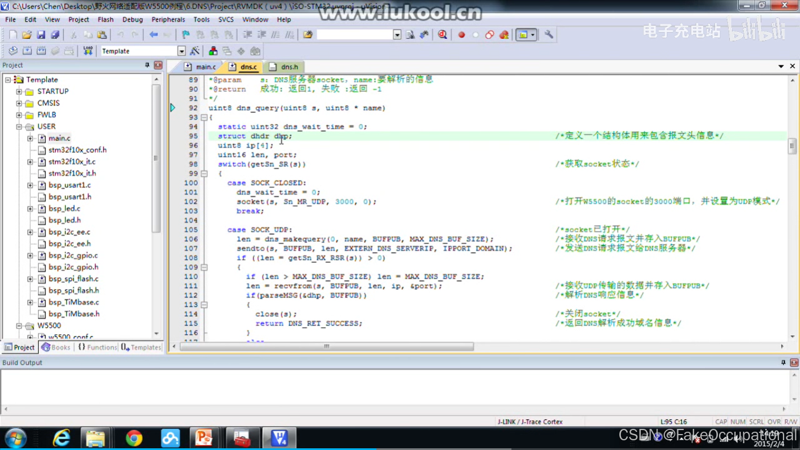Open Configuration with the wrench icon
This screenshot has width=800, height=450.
(549, 35)
